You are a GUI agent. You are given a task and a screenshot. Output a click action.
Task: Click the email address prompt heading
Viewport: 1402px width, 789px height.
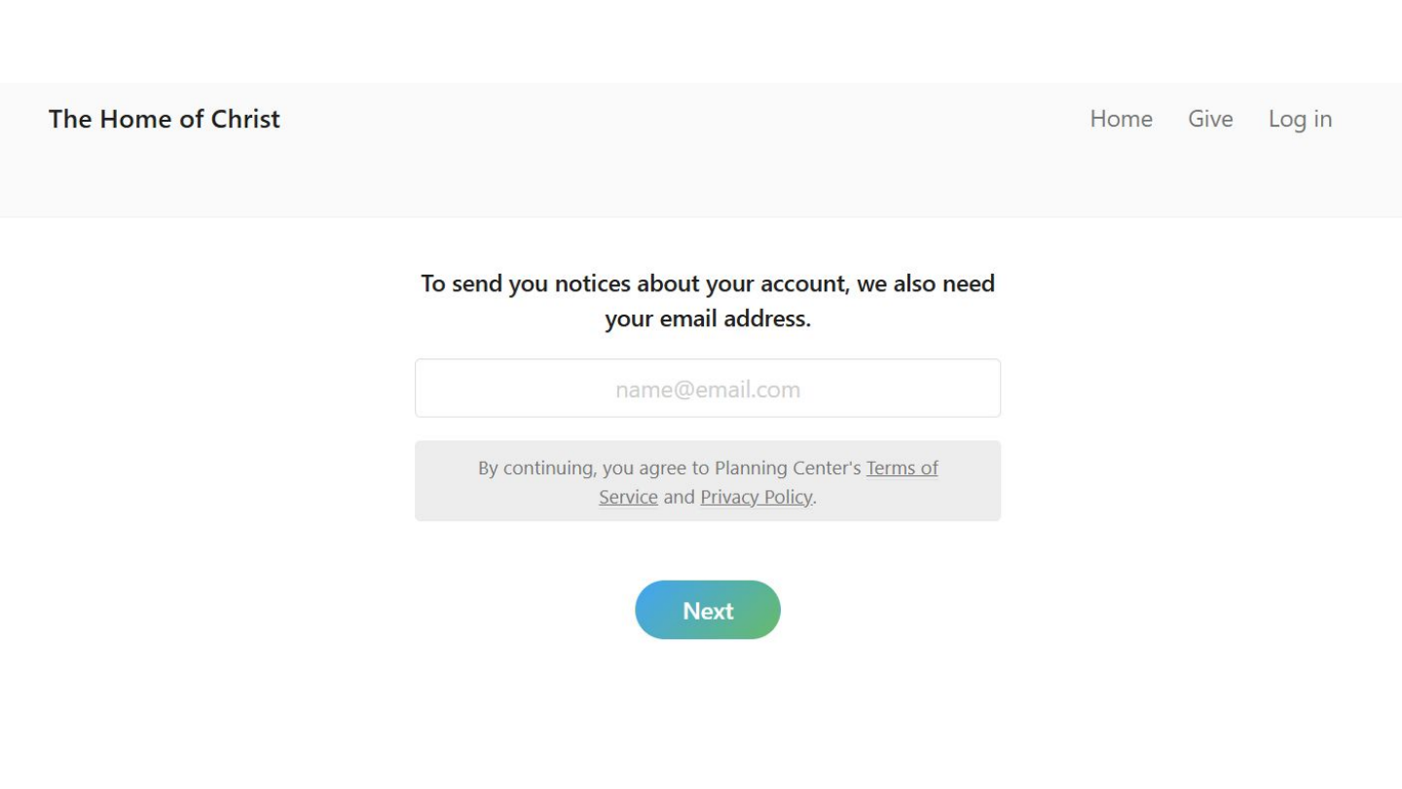[x=708, y=301]
